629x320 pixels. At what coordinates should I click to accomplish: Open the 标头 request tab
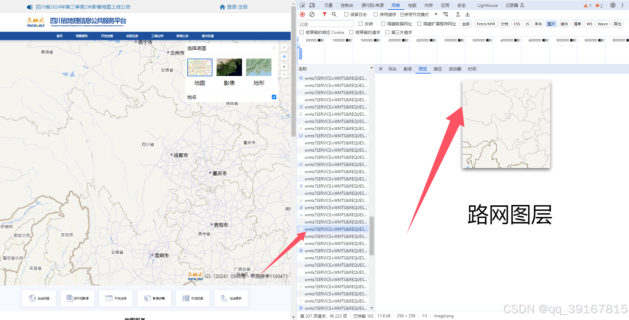click(392, 69)
